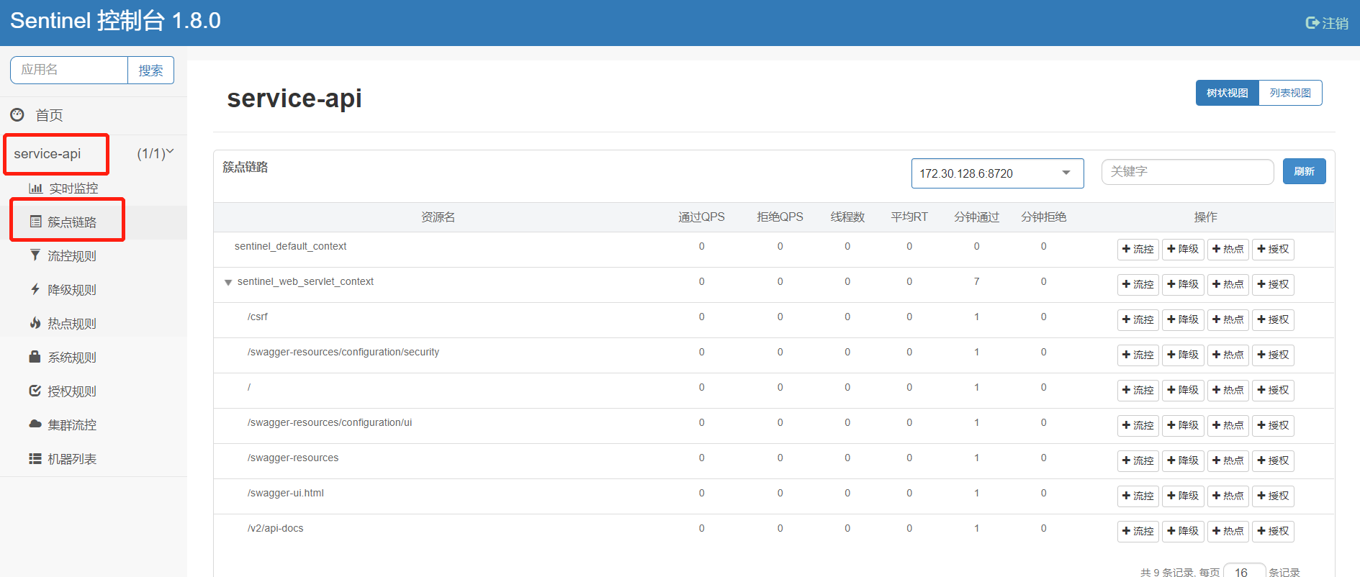Add 降级 rule for /swagger-ui.html

[x=1183, y=496]
